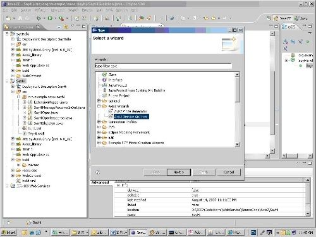The height and width of the screenshot is (237, 316).
Task: Click the Finish button in wizard
Action: (204, 172)
